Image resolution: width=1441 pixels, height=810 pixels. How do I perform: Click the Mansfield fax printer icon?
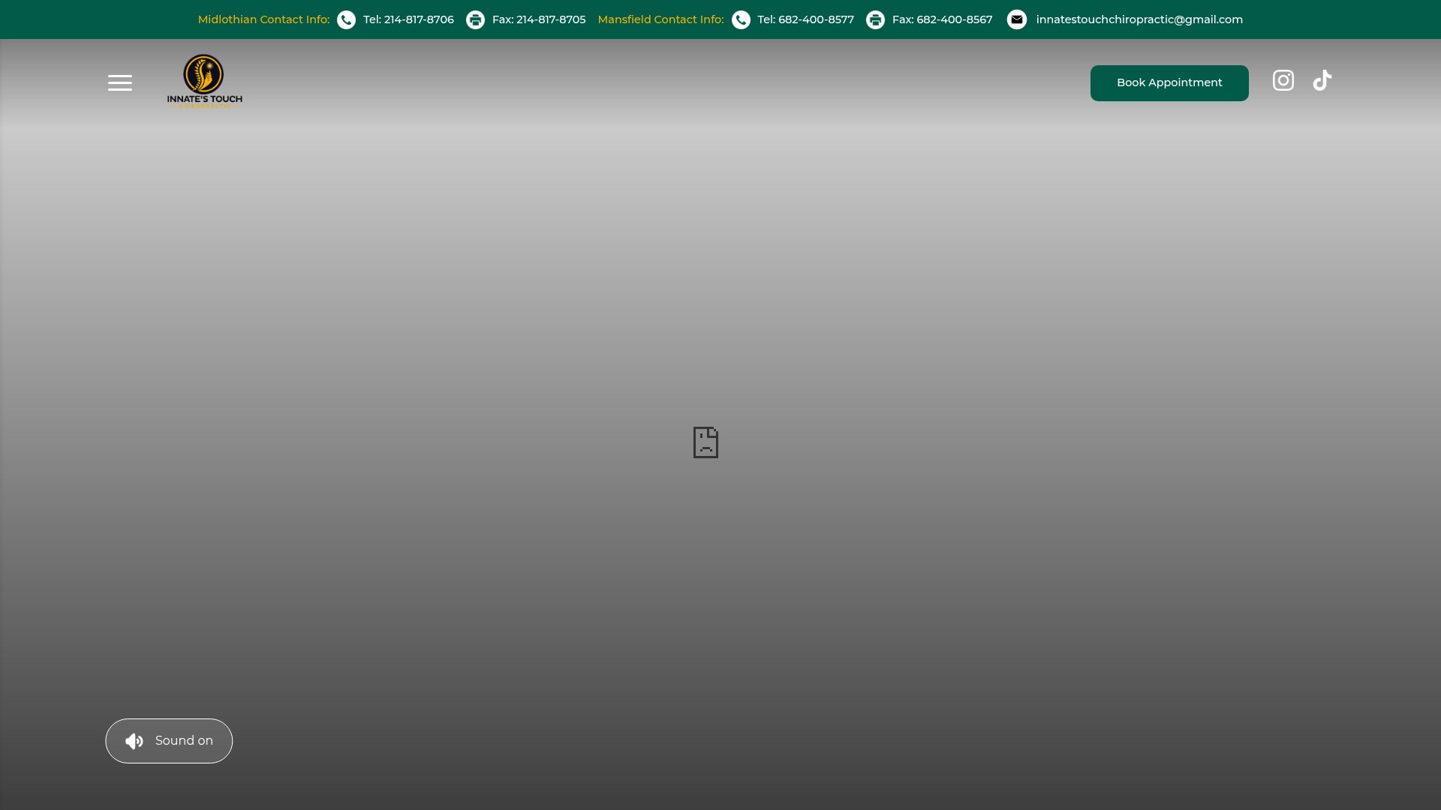[875, 19]
